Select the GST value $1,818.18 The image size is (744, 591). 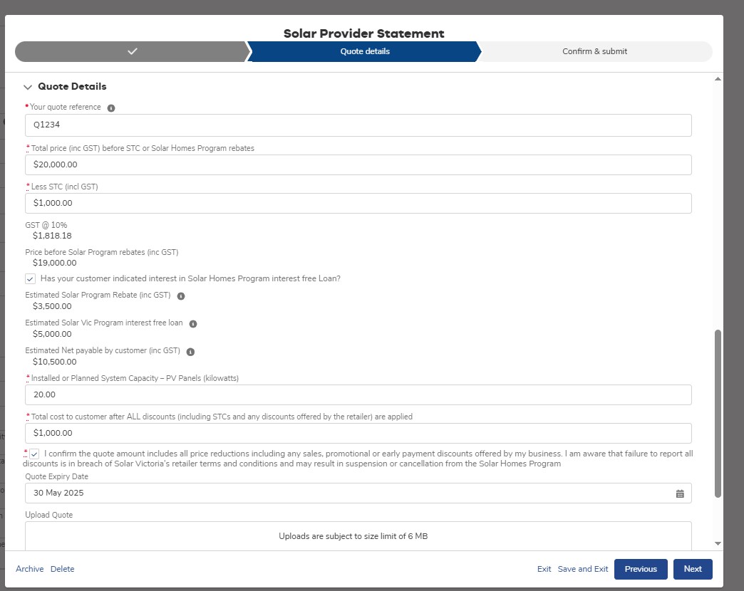52,236
